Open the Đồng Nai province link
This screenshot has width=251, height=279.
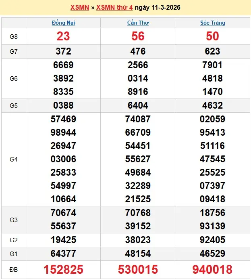63,23
